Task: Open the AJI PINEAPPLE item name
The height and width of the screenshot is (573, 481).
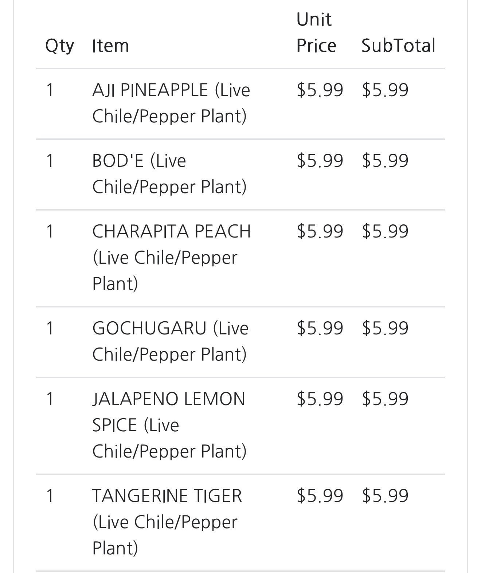Action: (171, 103)
